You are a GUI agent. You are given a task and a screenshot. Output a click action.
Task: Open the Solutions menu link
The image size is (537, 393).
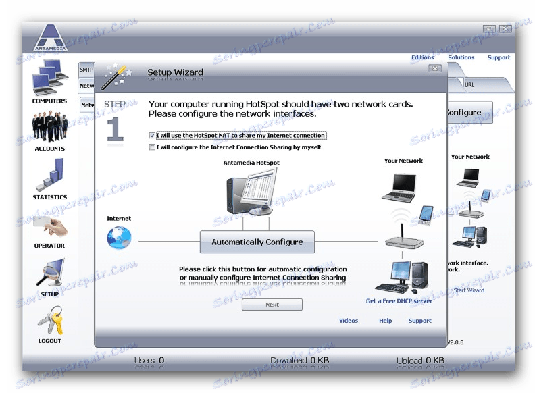[461, 57]
